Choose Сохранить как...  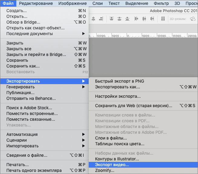click(x=44, y=66)
